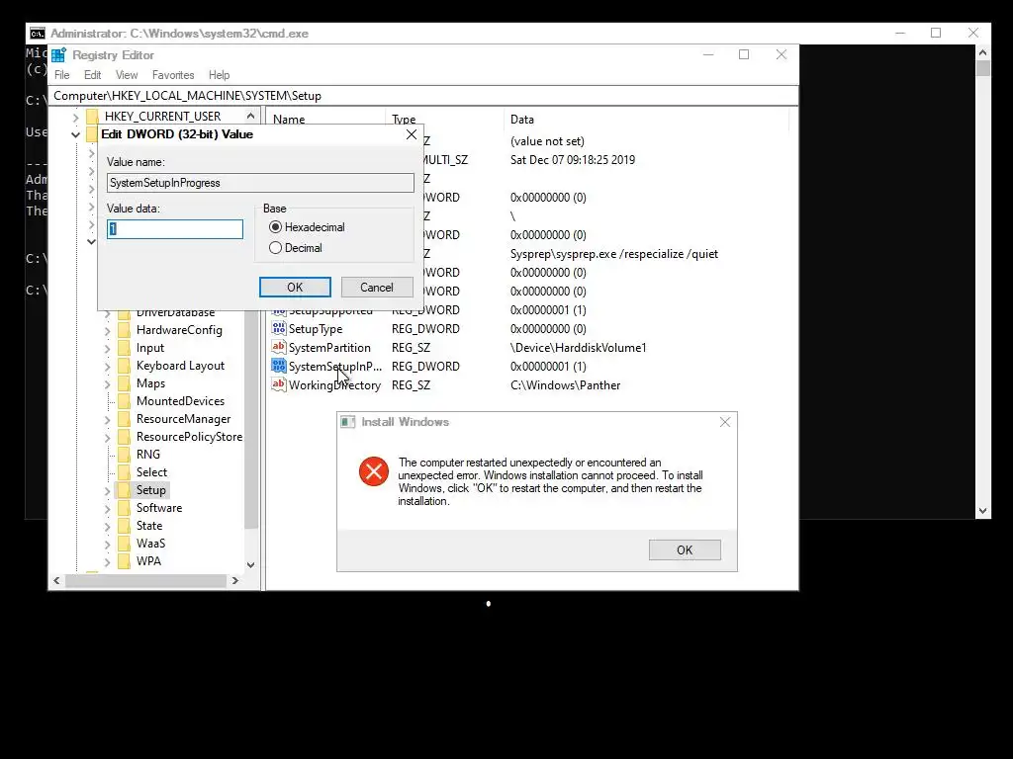This screenshot has height=759, width=1013.
Task: Select the Input folder icon
Action: (x=124, y=349)
